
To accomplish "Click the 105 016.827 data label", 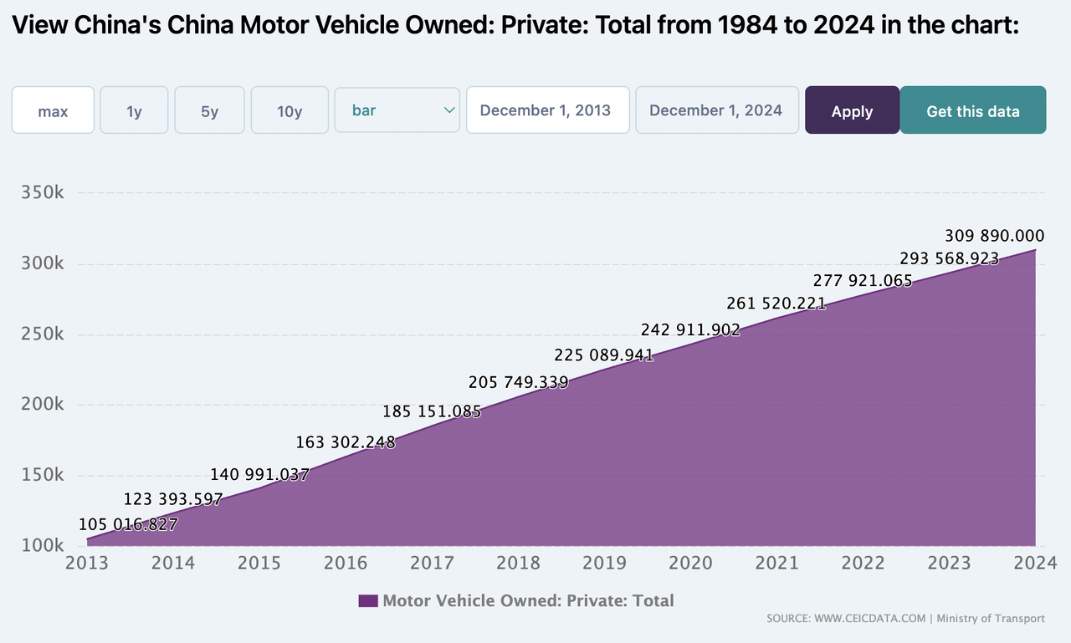I will click(128, 524).
